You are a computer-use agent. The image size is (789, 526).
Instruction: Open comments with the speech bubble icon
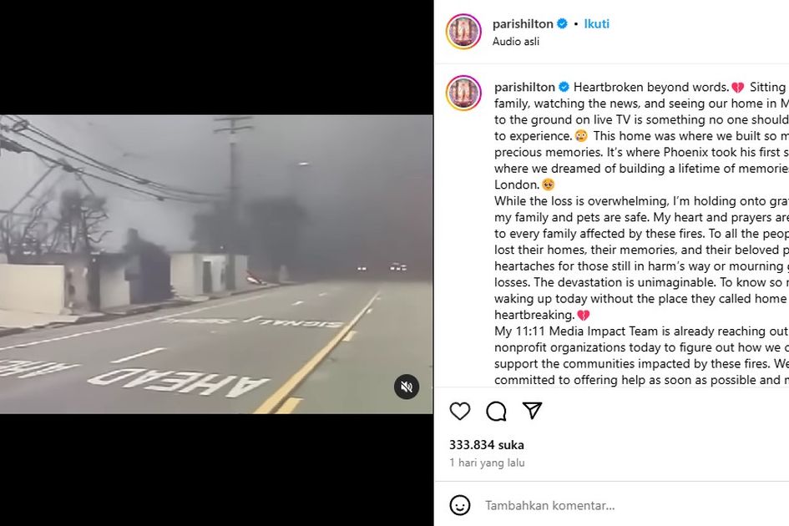[496, 412]
